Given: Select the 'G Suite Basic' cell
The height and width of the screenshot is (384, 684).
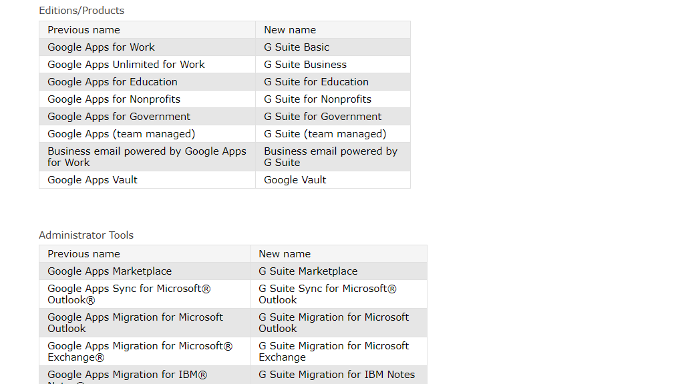Looking at the screenshot, I should 333,47.
